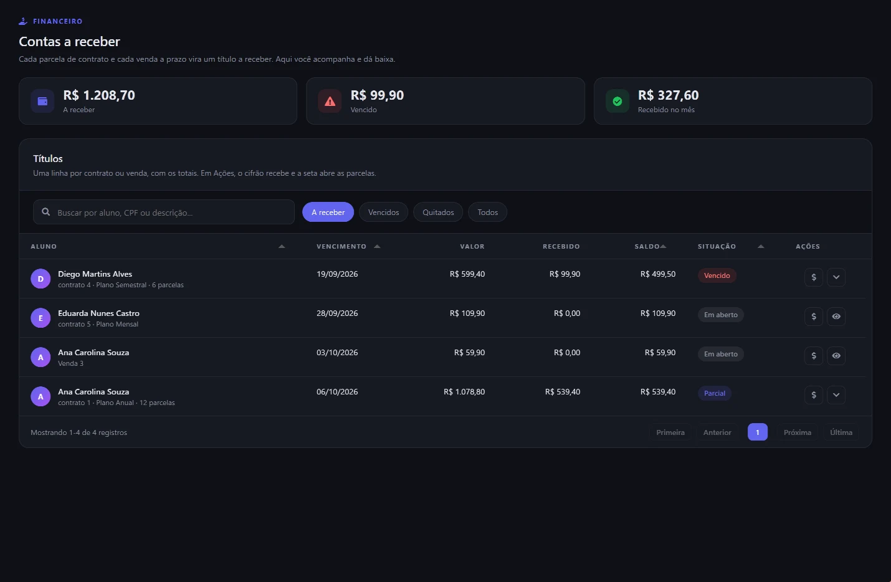891x582 pixels.
Task: Click the dollar icon for Eduarda Nunes Castro
Action: pos(814,317)
